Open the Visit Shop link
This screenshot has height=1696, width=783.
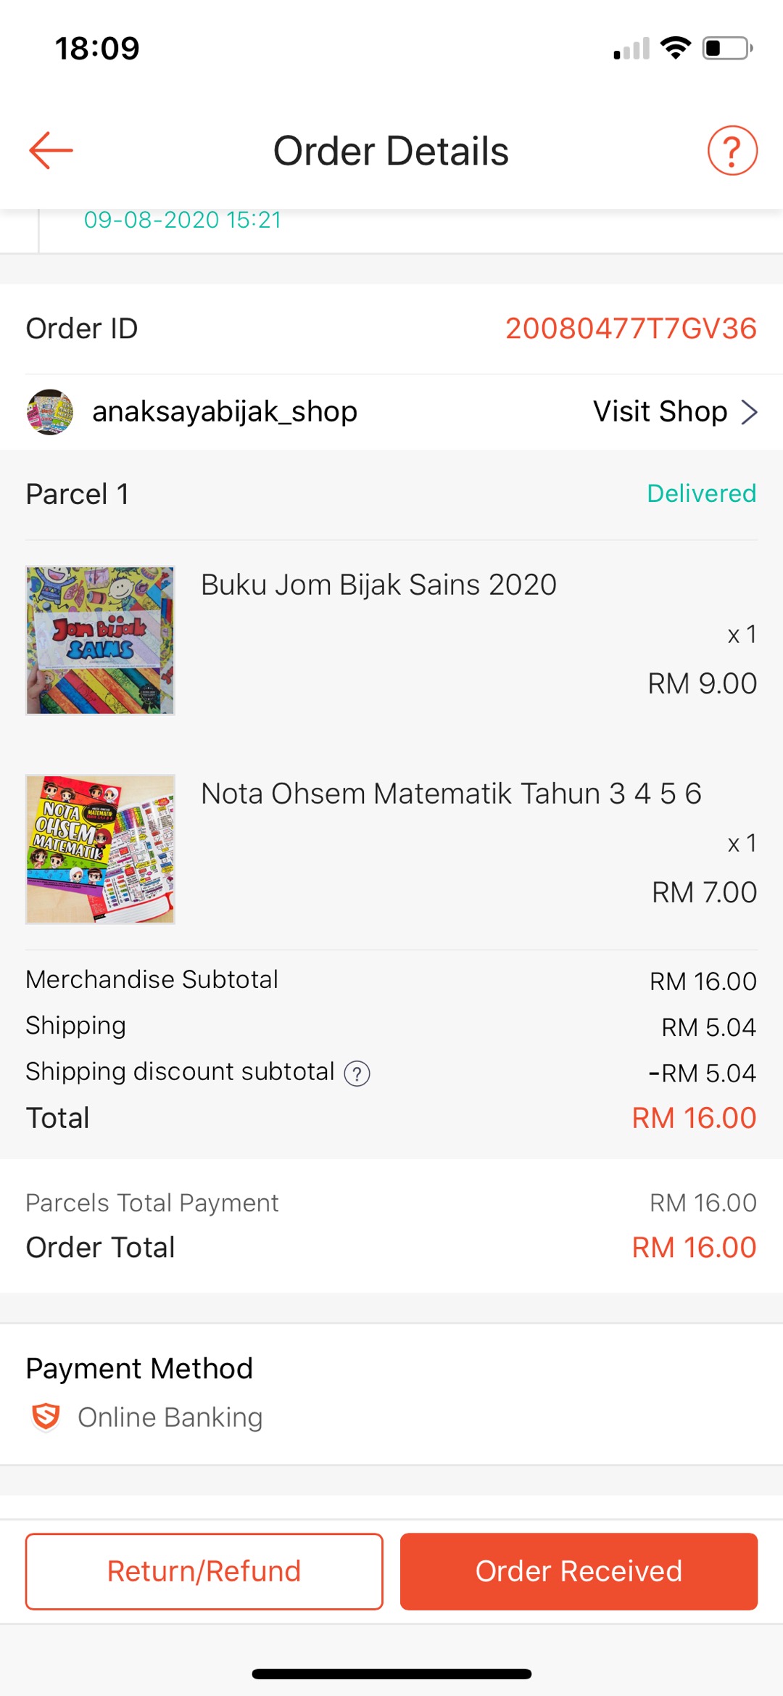[x=660, y=412]
